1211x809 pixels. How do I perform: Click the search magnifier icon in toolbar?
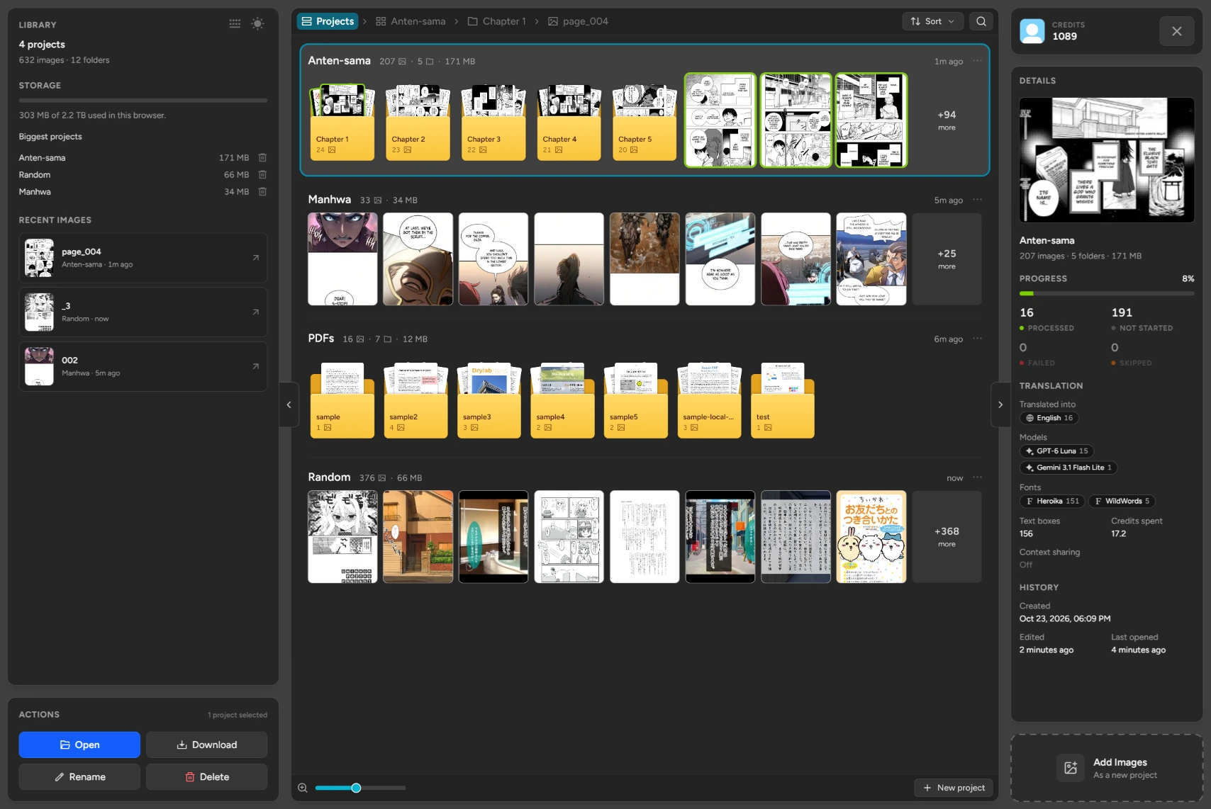click(981, 21)
